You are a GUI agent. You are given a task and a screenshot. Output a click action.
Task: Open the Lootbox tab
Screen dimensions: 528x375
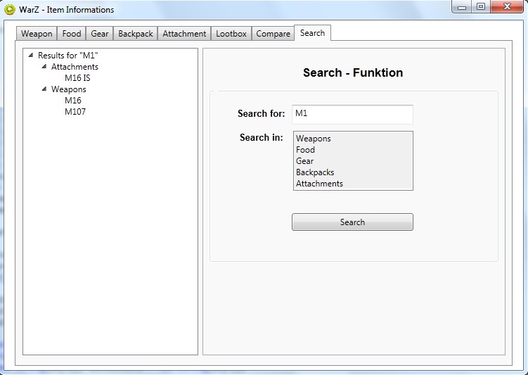tap(231, 34)
